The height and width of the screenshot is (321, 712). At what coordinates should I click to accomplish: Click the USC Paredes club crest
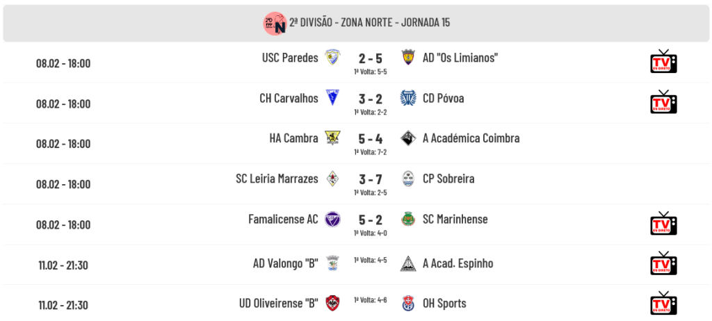click(x=333, y=57)
